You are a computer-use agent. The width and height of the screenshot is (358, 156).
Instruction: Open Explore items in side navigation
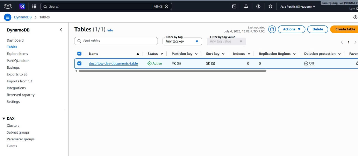point(17,54)
